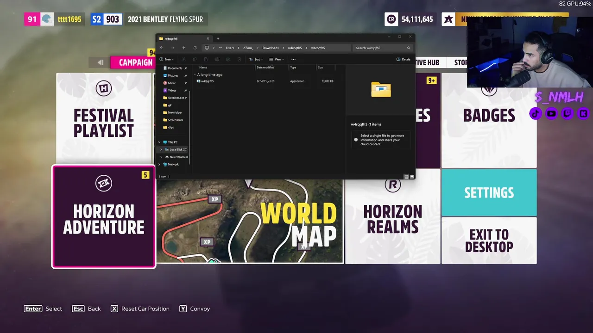This screenshot has width=593, height=333.
Task: Toggle the Details pane button
Action: click(404, 59)
